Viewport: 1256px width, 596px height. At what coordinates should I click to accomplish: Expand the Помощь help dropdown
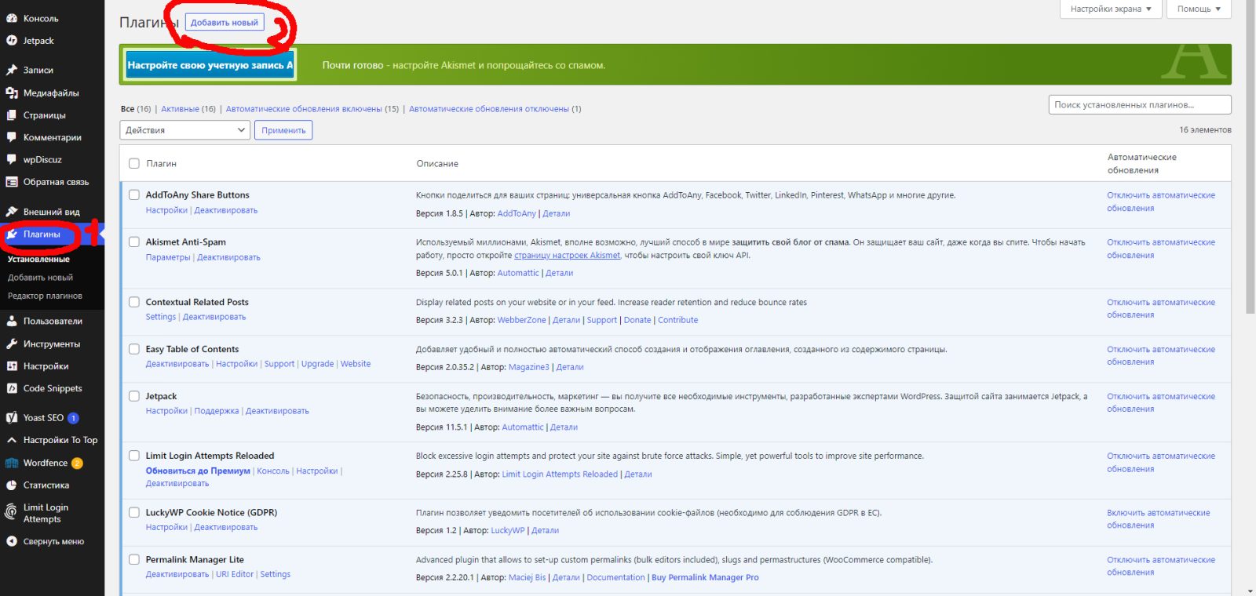pos(1199,9)
